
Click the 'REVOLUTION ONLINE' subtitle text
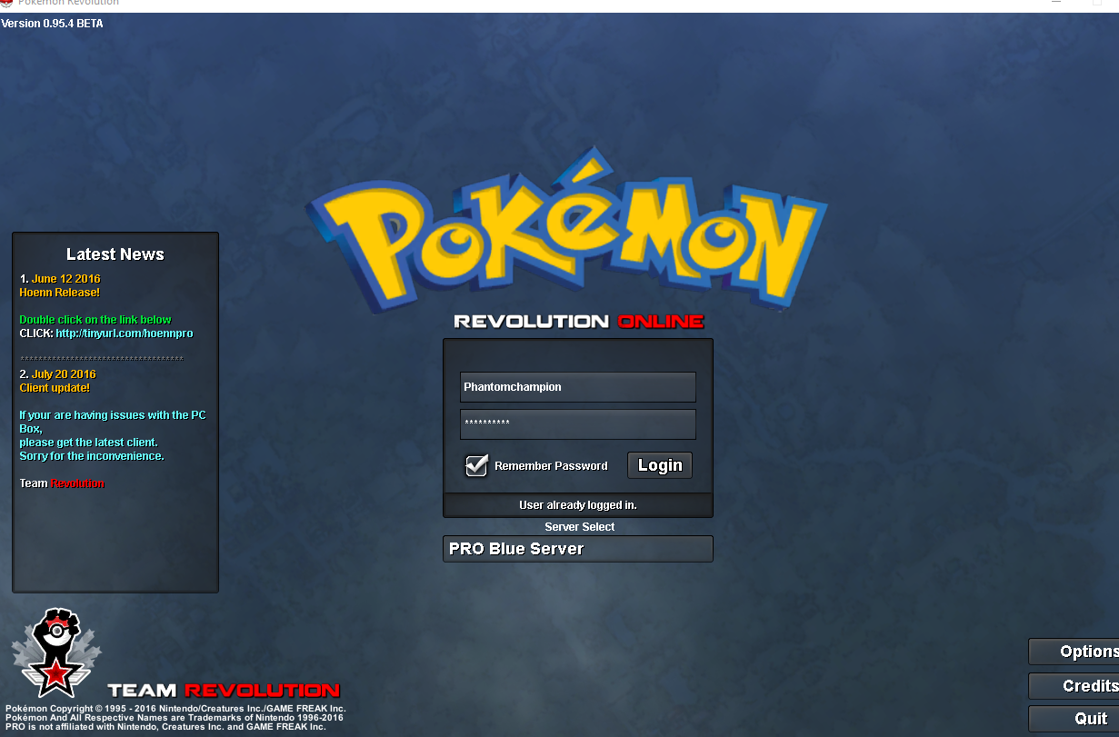click(578, 321)
